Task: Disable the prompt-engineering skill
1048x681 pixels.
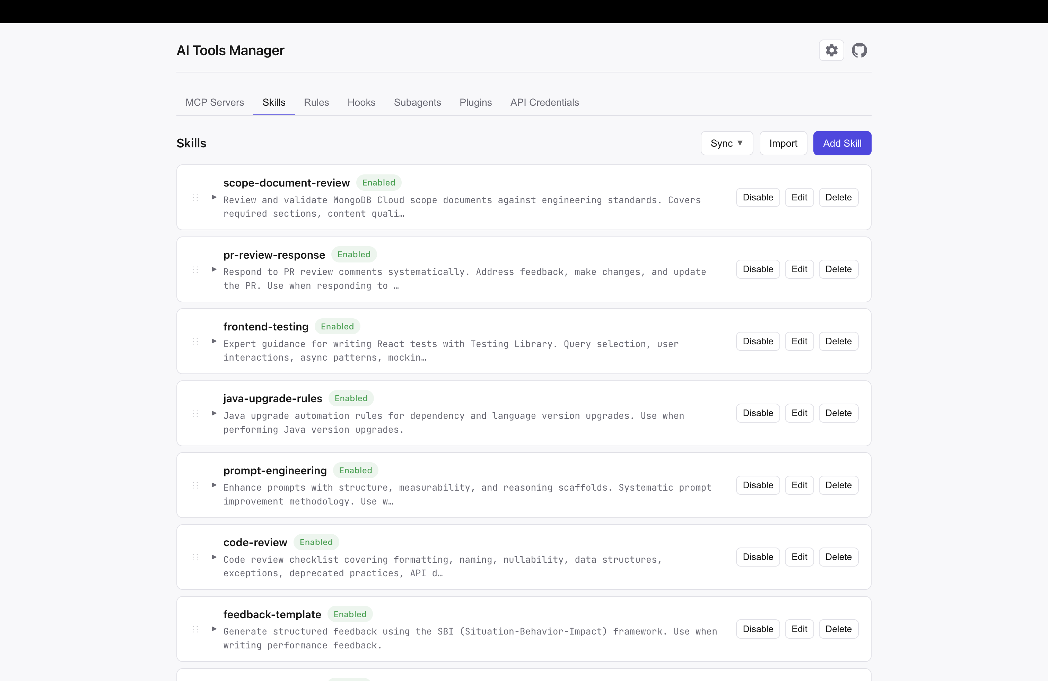Action: coord(757,485)
